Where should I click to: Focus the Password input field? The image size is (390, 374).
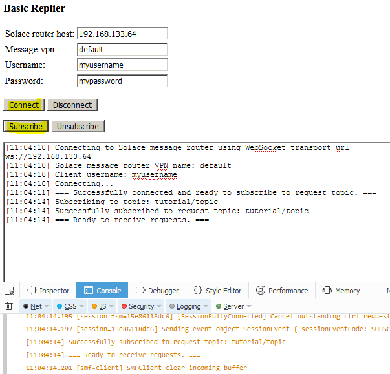point(122,81)
